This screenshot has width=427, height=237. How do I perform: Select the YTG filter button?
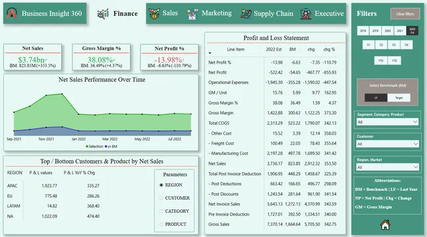[x=394, y=60]
